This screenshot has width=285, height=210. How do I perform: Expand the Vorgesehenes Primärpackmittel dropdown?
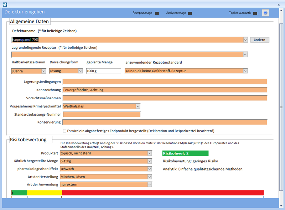point(138,106)
